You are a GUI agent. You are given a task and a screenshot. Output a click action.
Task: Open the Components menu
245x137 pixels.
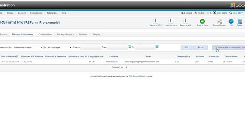pyautogui.click(x=36, y=13)
